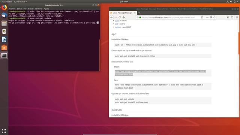Screen dimensions: 240x135
Task: Go back in the Firefox window
Action: (111, 18)
